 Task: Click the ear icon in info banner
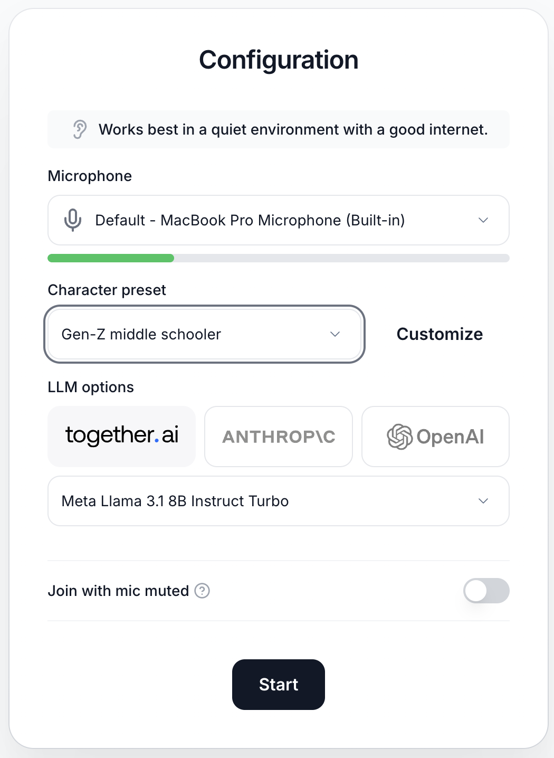coord(80,129)
